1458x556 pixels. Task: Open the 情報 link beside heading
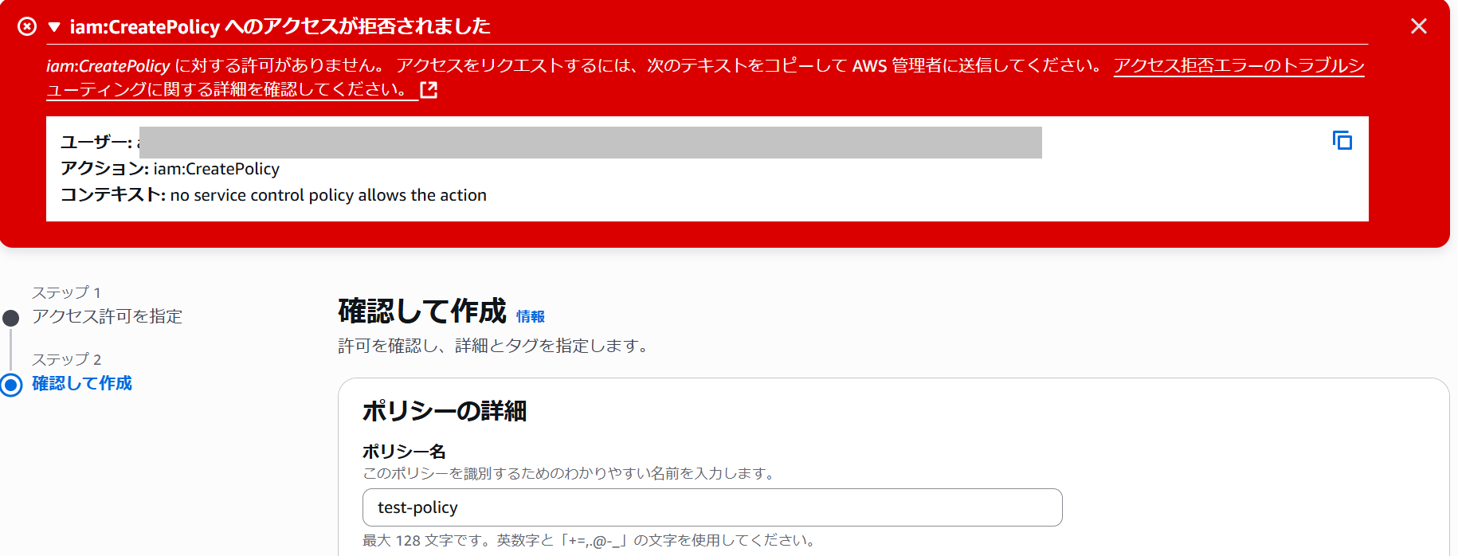[x=530, y=317]
